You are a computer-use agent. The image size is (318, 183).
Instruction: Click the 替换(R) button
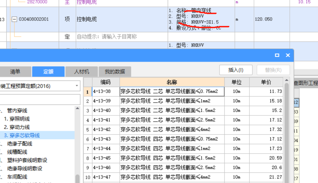click(x=273, y=70)
